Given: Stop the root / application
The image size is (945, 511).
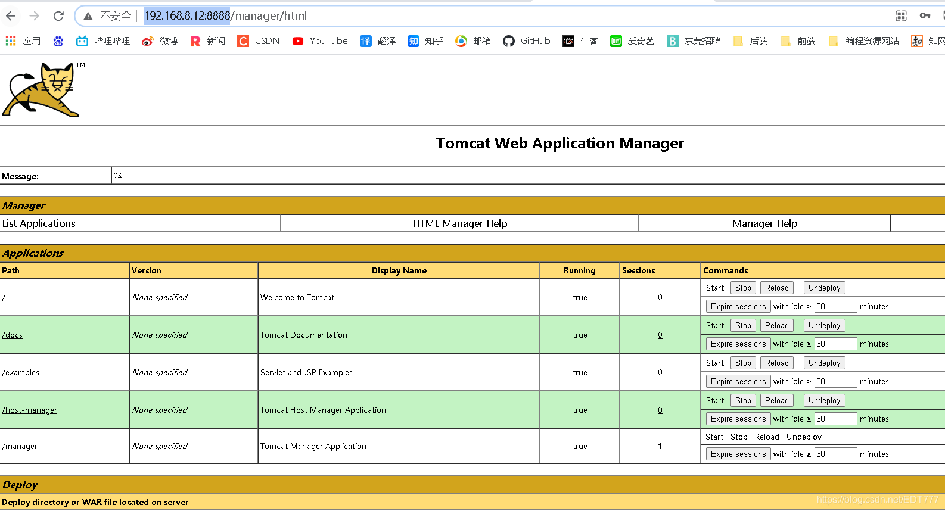Looking at the screenshot, I should click(x=743, y=288).
